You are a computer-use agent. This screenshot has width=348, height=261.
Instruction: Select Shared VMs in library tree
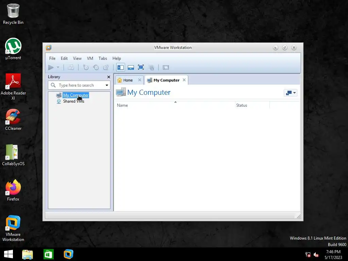click(74, 101)
